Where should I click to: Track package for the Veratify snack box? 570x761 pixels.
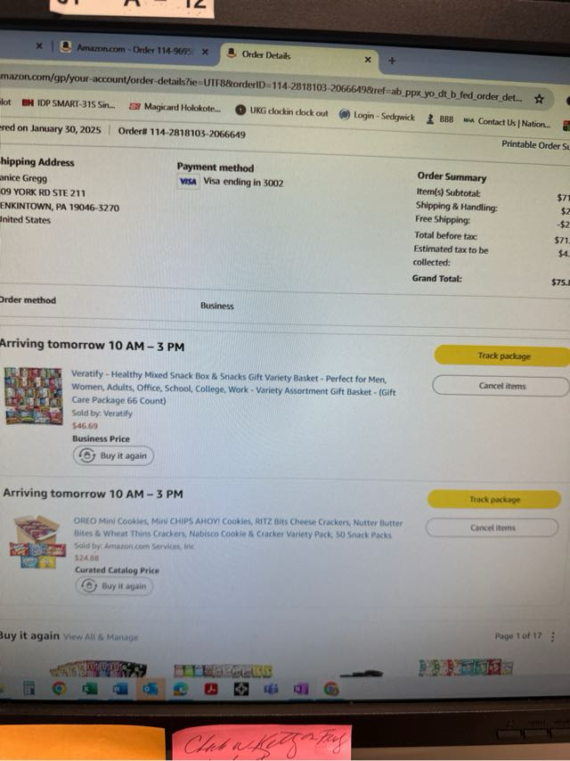coord(502,356)
